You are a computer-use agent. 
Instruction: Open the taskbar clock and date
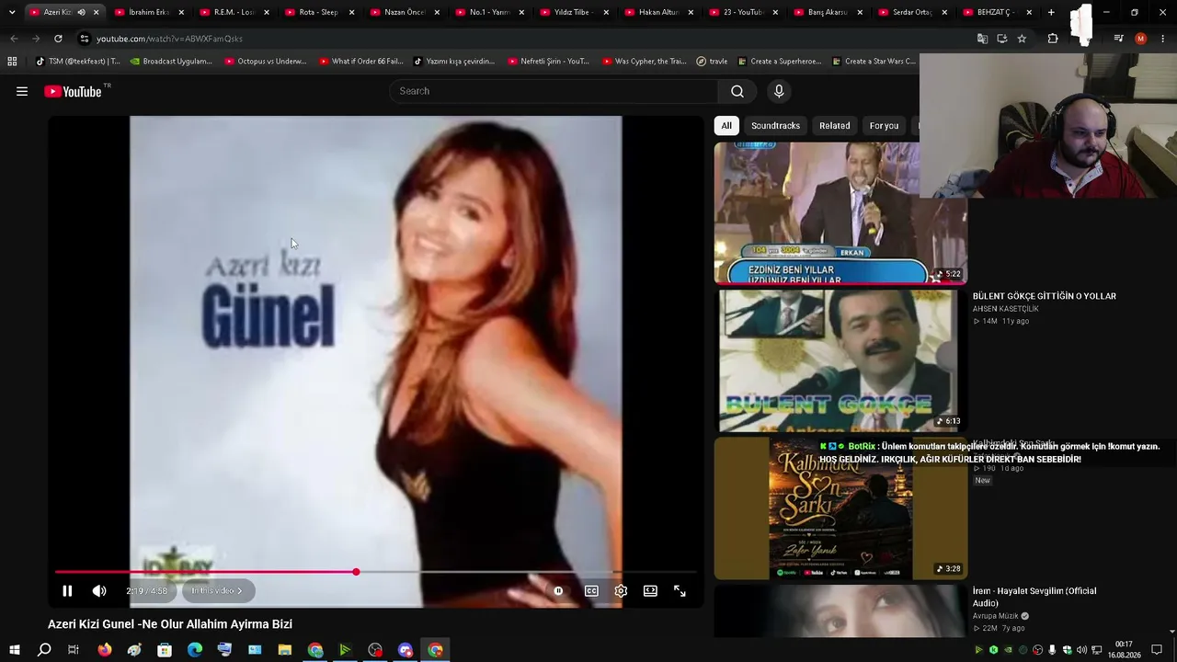point(1124,650)
